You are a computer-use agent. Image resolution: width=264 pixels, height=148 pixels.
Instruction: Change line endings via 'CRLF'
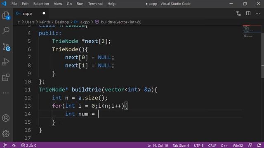pos(212,146)
